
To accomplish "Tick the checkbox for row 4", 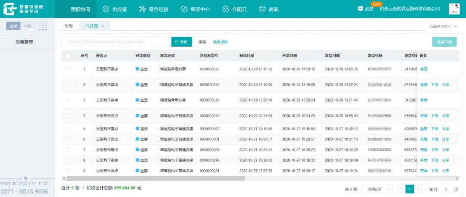I will click(x=68, y=116).
